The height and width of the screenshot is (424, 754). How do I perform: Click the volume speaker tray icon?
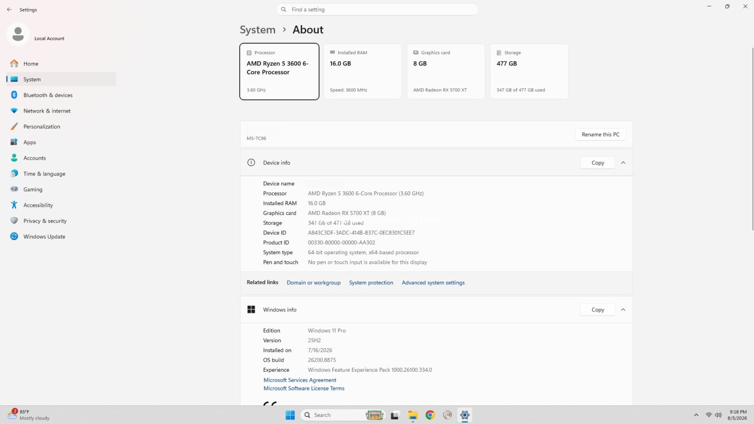click(718, 415)
